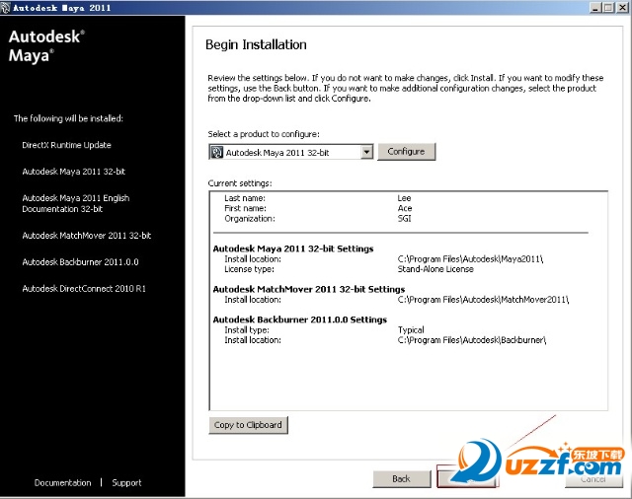The width and height of the screenshot is (632, 499).
Task: Open the Support link
Action: tap(126, 483)
